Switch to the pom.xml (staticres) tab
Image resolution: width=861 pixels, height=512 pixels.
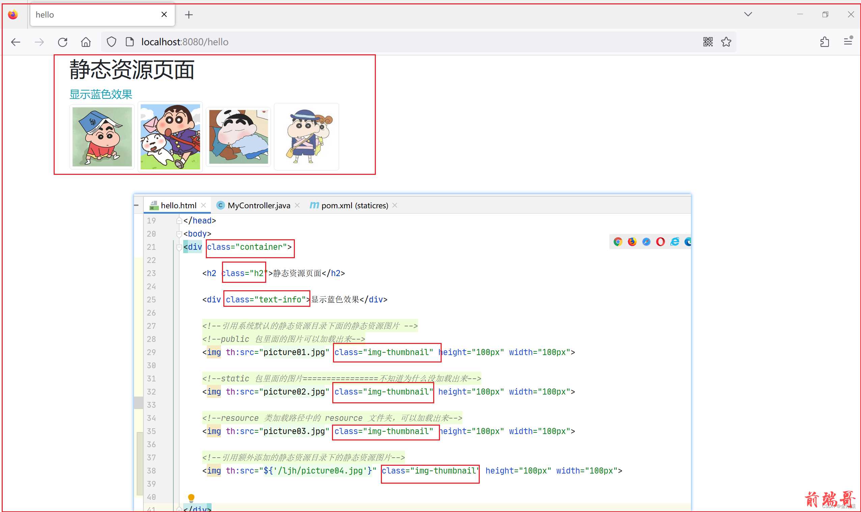[x=355, y=206]
